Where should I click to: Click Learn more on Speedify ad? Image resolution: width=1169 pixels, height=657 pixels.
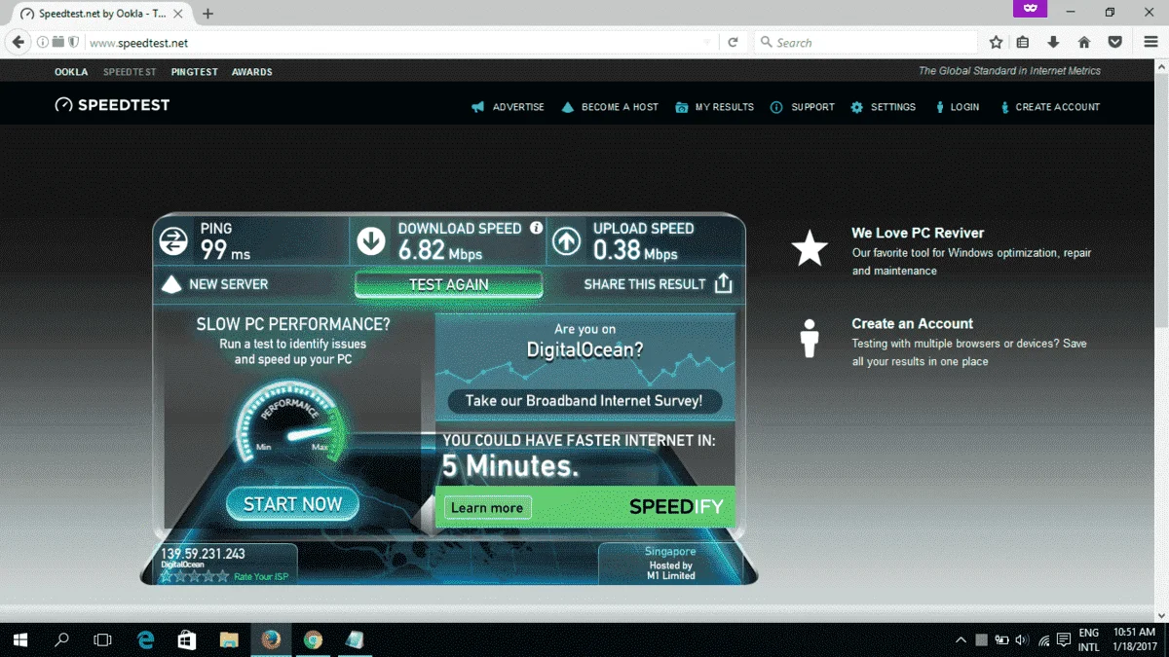(x=487, y=507)
